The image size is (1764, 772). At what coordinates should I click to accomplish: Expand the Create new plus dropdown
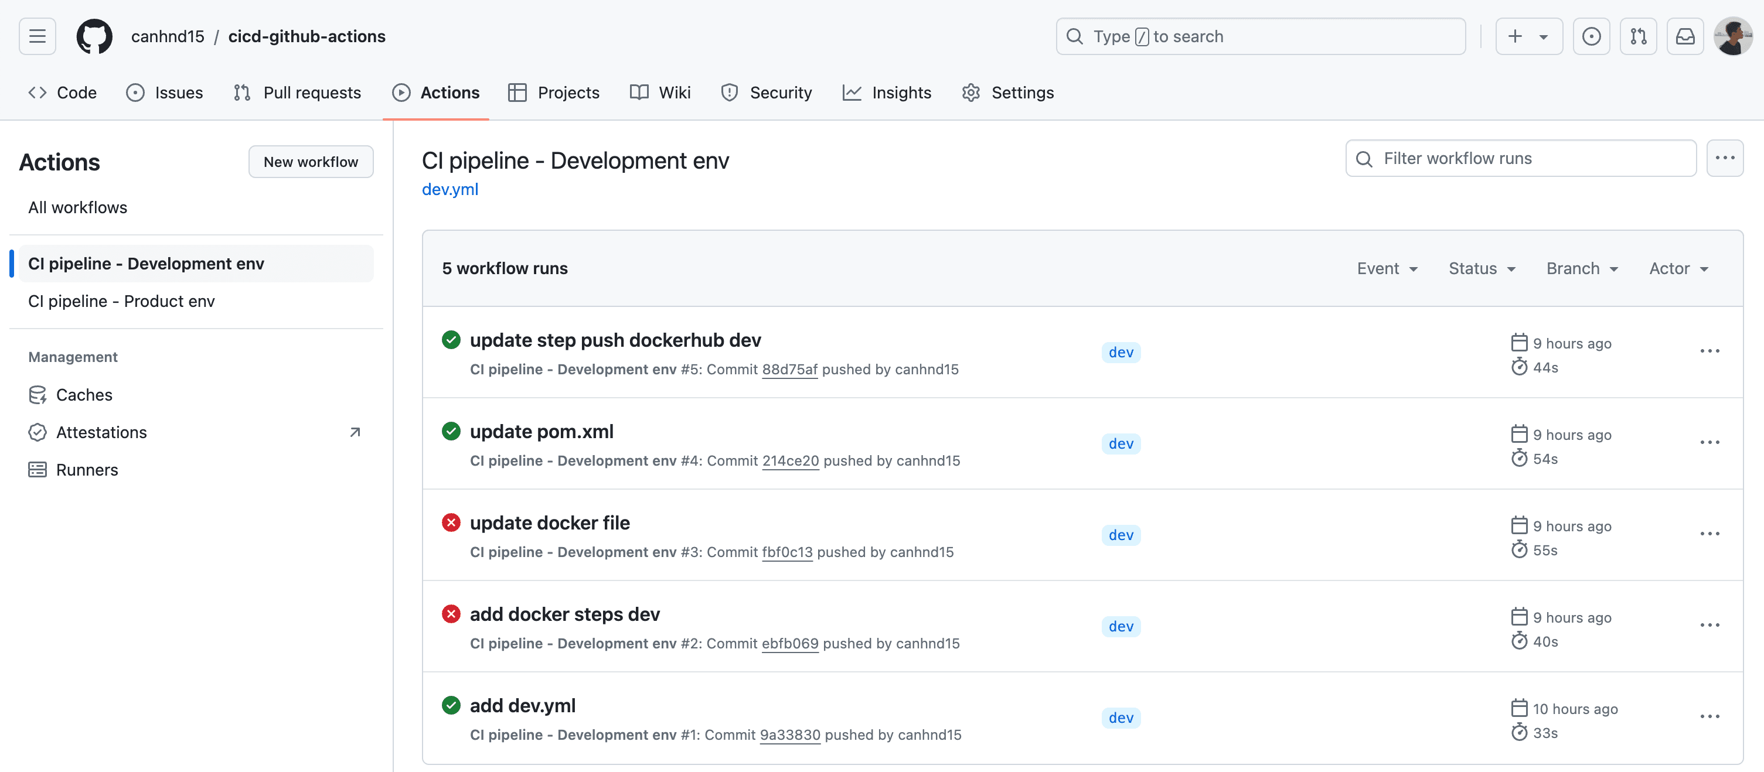(1528, 36)
